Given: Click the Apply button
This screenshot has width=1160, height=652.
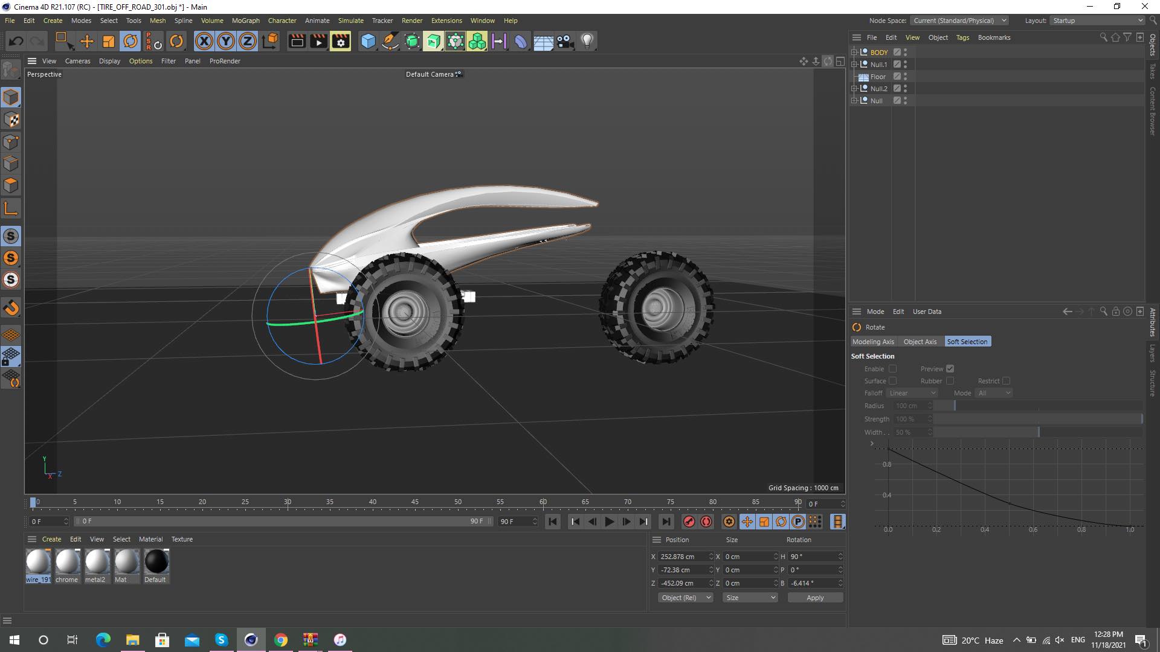Looking at the screenshot, I should tap(815, 598).
